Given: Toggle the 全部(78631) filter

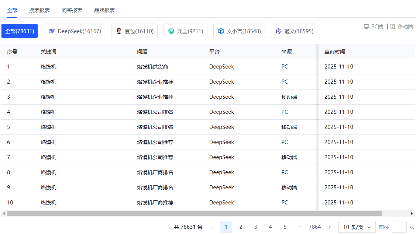Looking at the screenshot, I should [x=20, y=31].
